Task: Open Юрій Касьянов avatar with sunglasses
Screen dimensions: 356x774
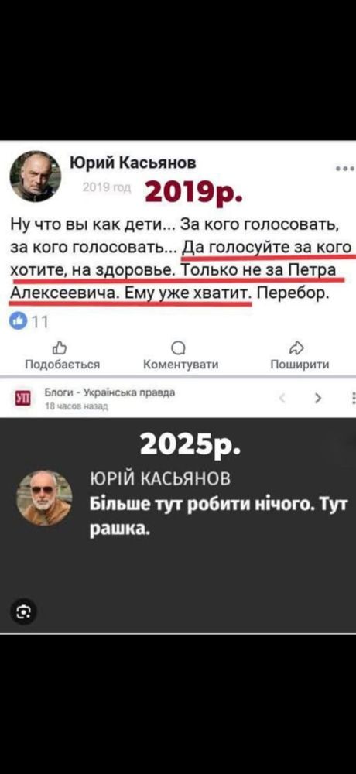Action: coord(44,498)
